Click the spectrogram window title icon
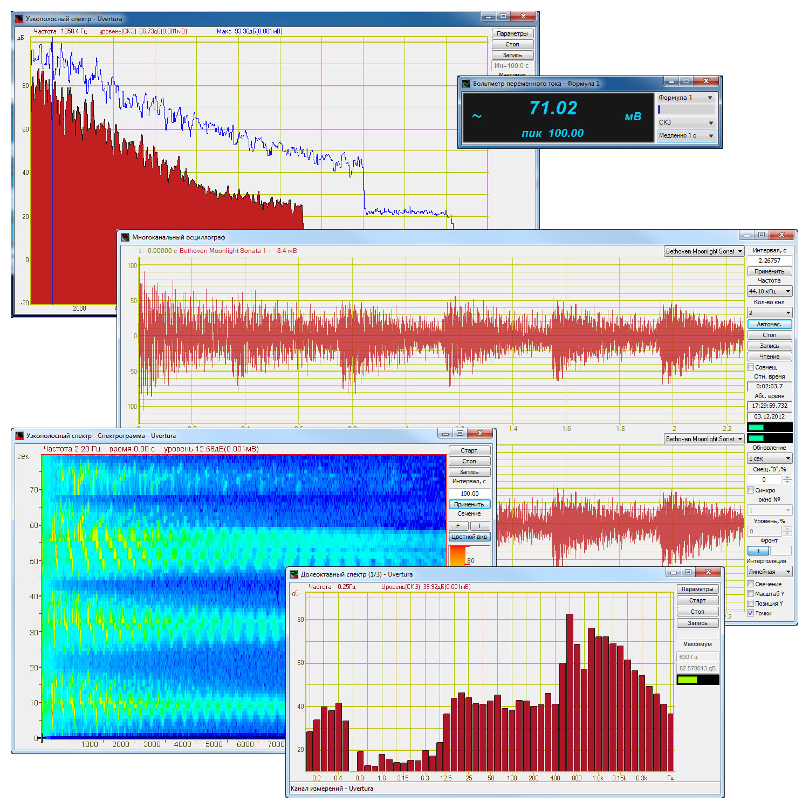The image size is (809, 809). (19, 436)
